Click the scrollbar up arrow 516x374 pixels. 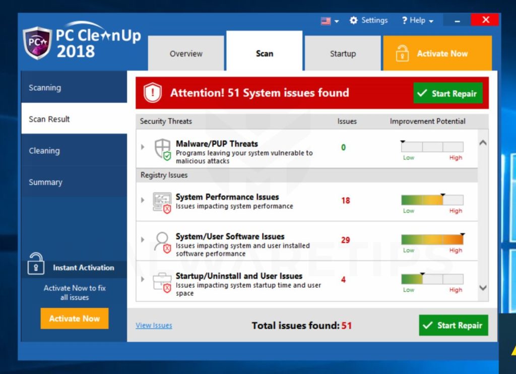[x=482, y=142]
